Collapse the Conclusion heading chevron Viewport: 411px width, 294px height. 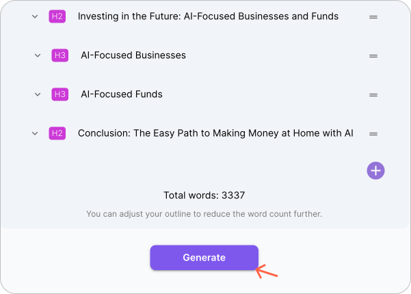click(x=35, y=133)
